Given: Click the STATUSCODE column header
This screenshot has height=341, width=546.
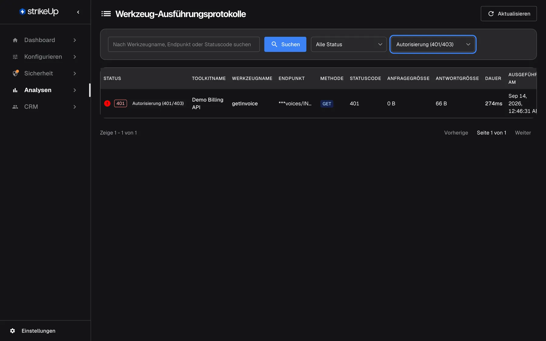Looking at the screenshot, I should tap(365, 78).
